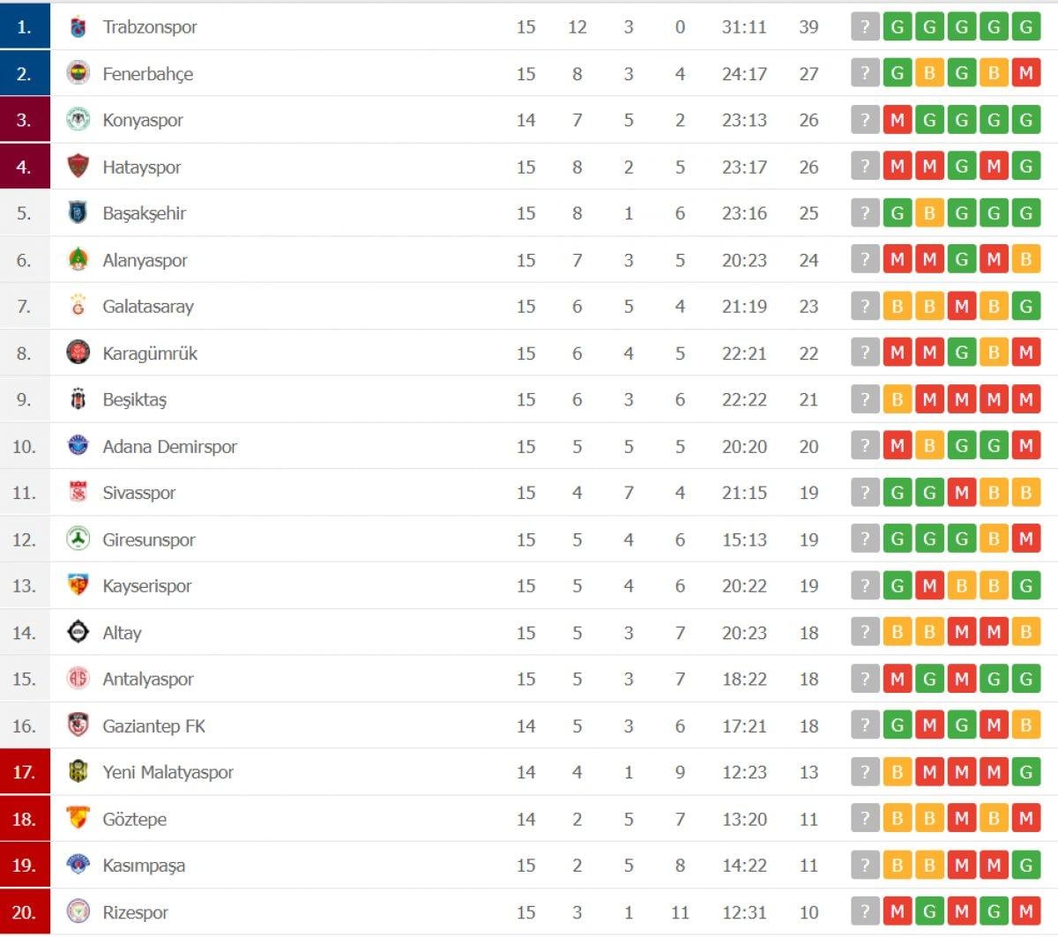Click Altay's most recent orange B result
1058x937 pixels.
1025,632
